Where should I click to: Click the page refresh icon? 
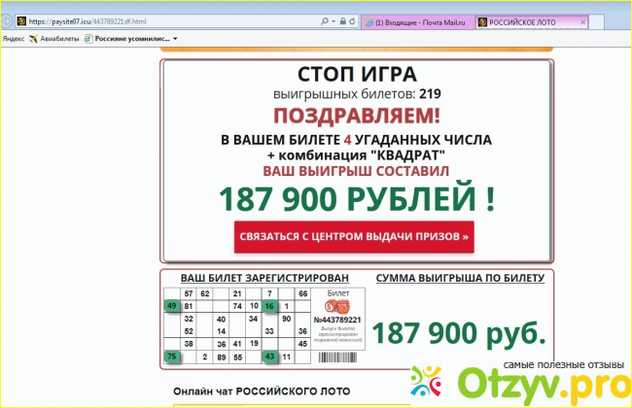[x=350, y=20]
